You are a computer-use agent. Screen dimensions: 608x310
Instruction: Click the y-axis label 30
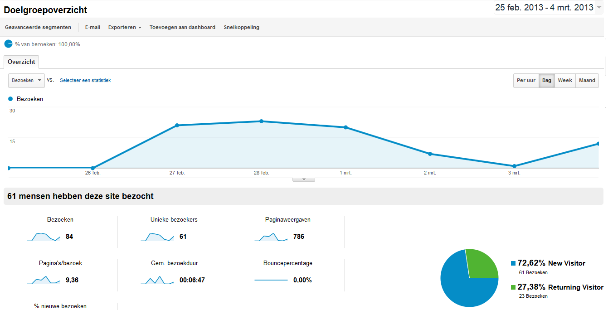pos(12,111)
